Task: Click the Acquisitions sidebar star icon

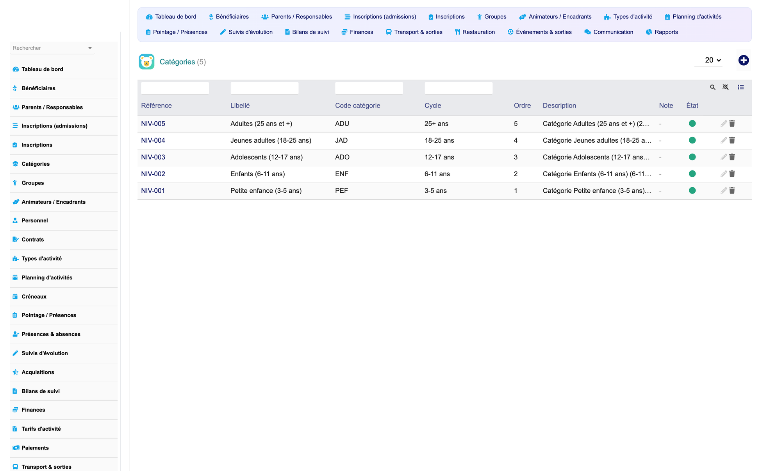Action: pyautogui.click(x=16, y=372)
